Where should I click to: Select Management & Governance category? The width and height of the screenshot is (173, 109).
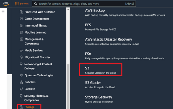point(34,41)
